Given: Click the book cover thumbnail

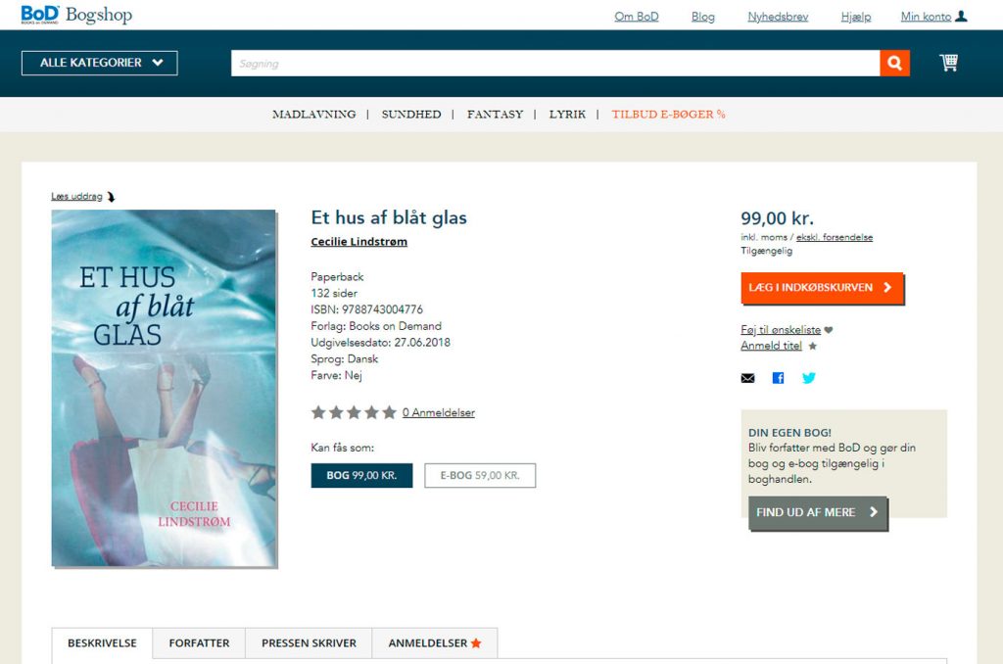Looking at the screenshot, I should [x=164, y=388].
